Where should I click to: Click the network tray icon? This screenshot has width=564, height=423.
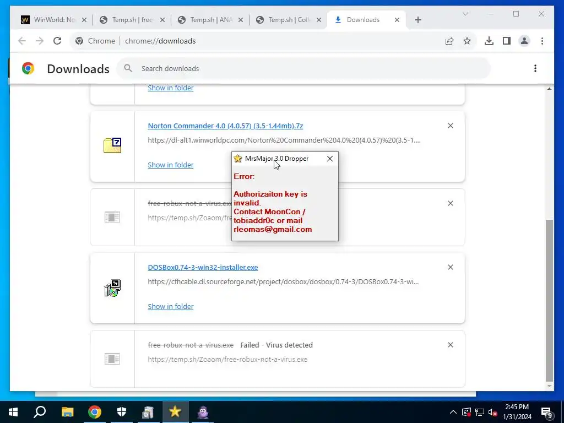click(x=480, y=412)
